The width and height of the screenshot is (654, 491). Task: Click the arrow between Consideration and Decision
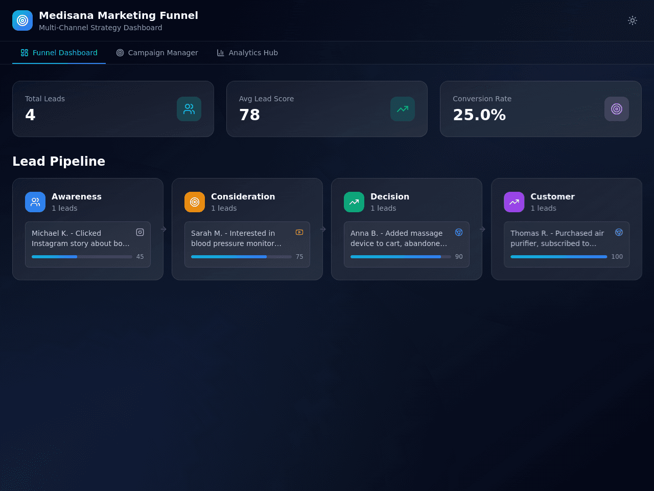pos(323,229)
